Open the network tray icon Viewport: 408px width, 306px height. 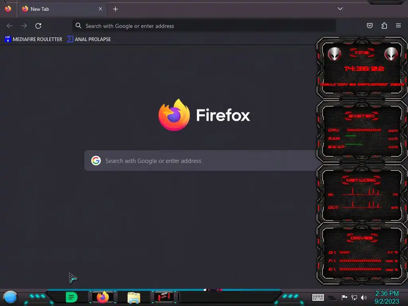tap(354, 297)
